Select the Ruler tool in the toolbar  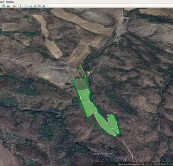click(21, 6)
